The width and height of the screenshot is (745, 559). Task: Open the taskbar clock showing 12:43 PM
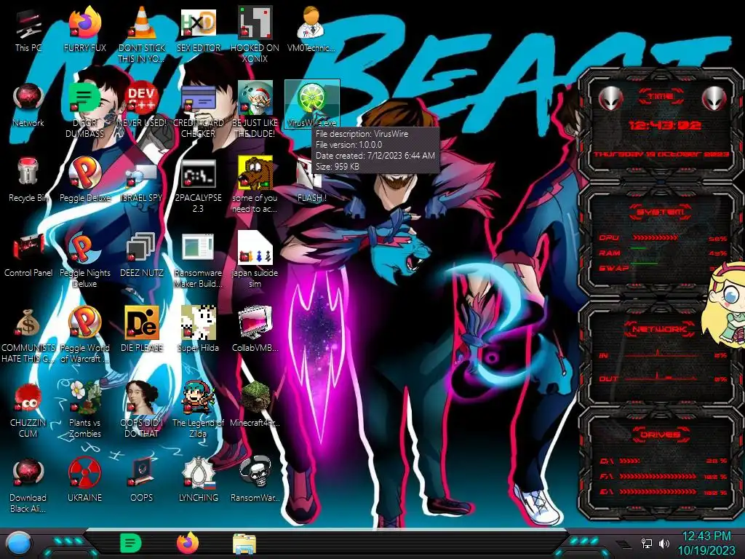[706, 543]
